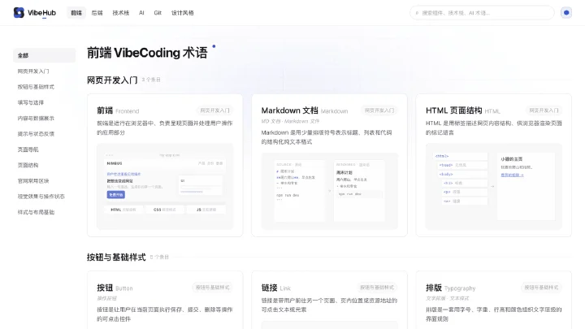Click 网页开发入门 tag on HTML card
Viewport: 585px width, 329px height.
coord(544,110)
